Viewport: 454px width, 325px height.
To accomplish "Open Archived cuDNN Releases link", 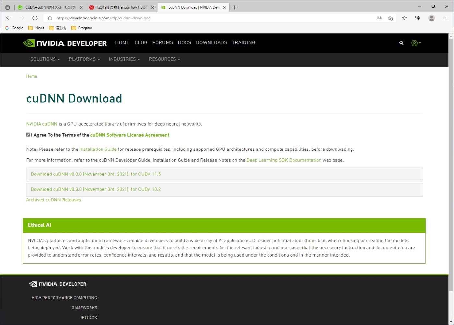I will (x=54, y=200).
